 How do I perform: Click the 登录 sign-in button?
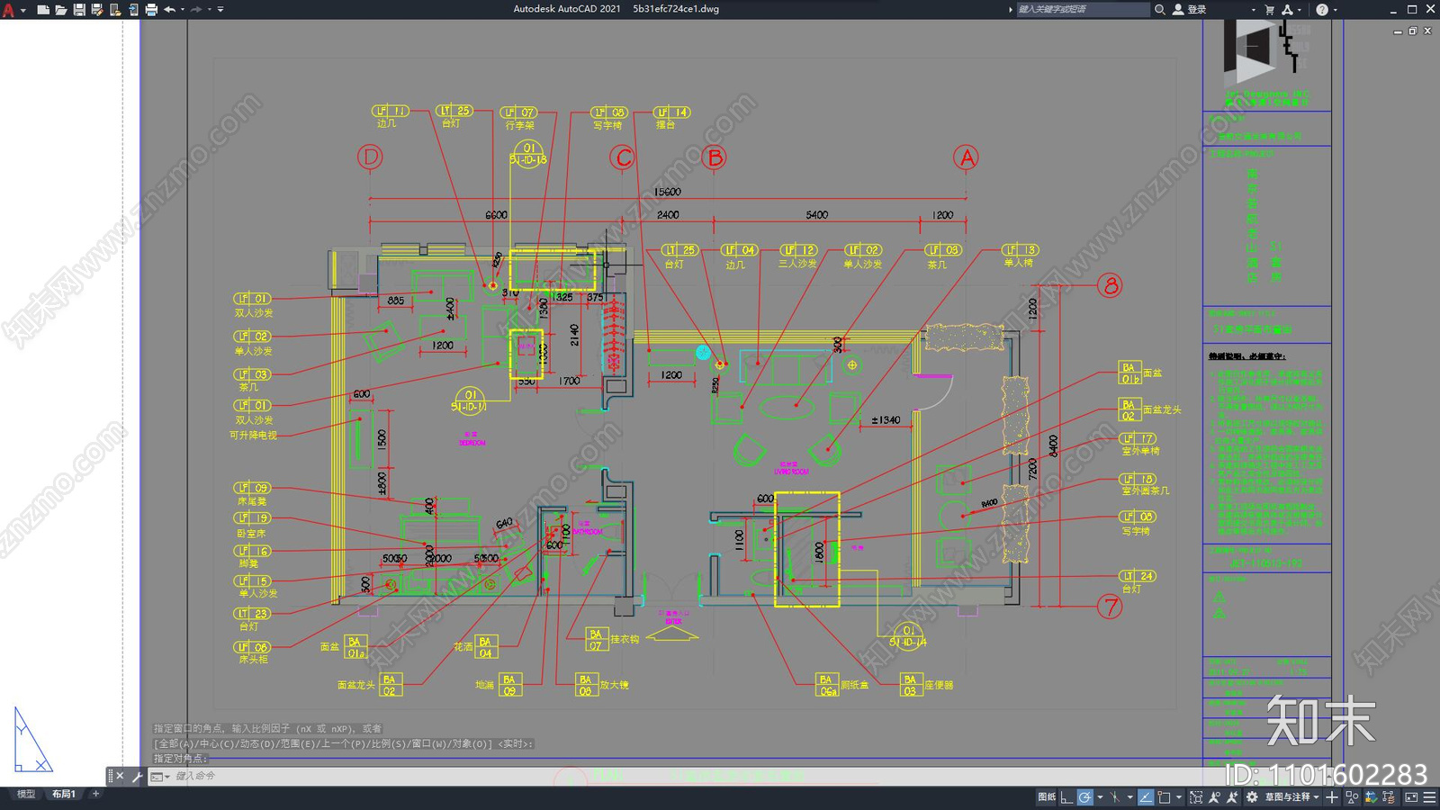[x=1190, y=9]
